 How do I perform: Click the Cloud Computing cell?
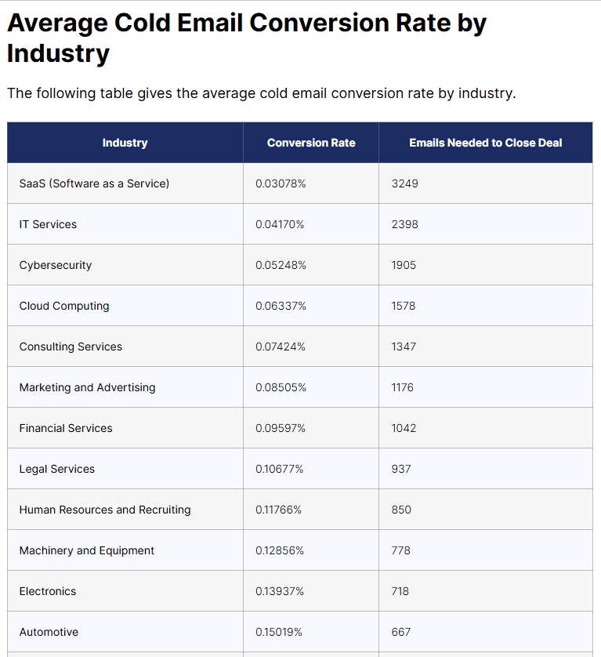click(64, 306)
